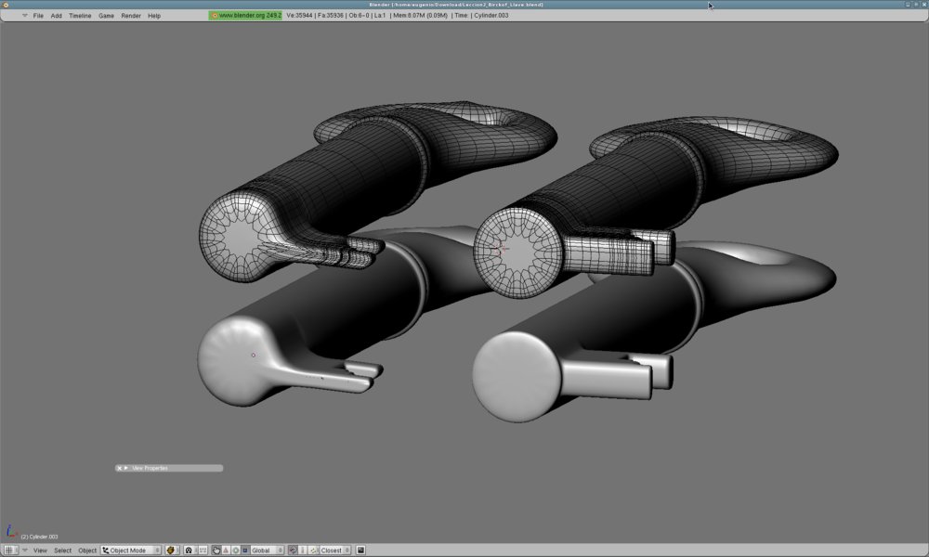The image size is (929, 557).
Task: Open the Add menu
Action: point(57,16)
